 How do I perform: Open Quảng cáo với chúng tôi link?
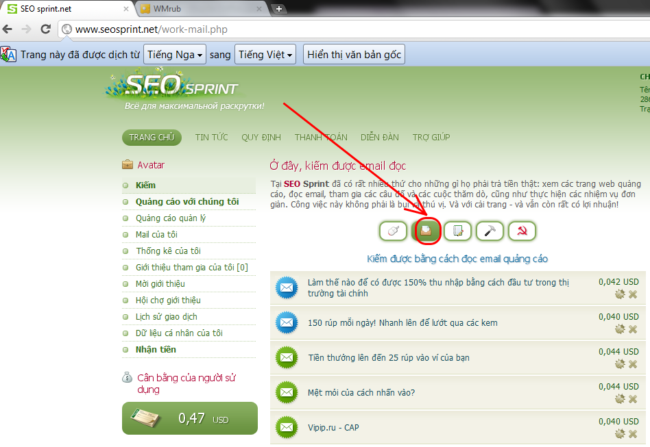coord(187,201)
